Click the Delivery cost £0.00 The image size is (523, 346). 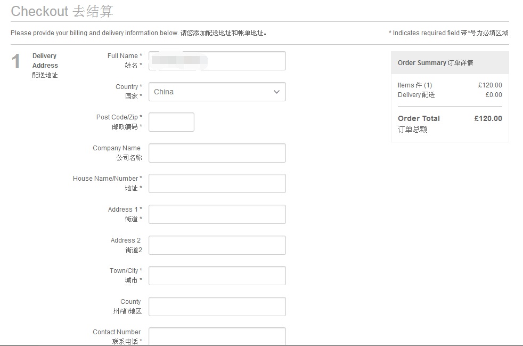494,95
